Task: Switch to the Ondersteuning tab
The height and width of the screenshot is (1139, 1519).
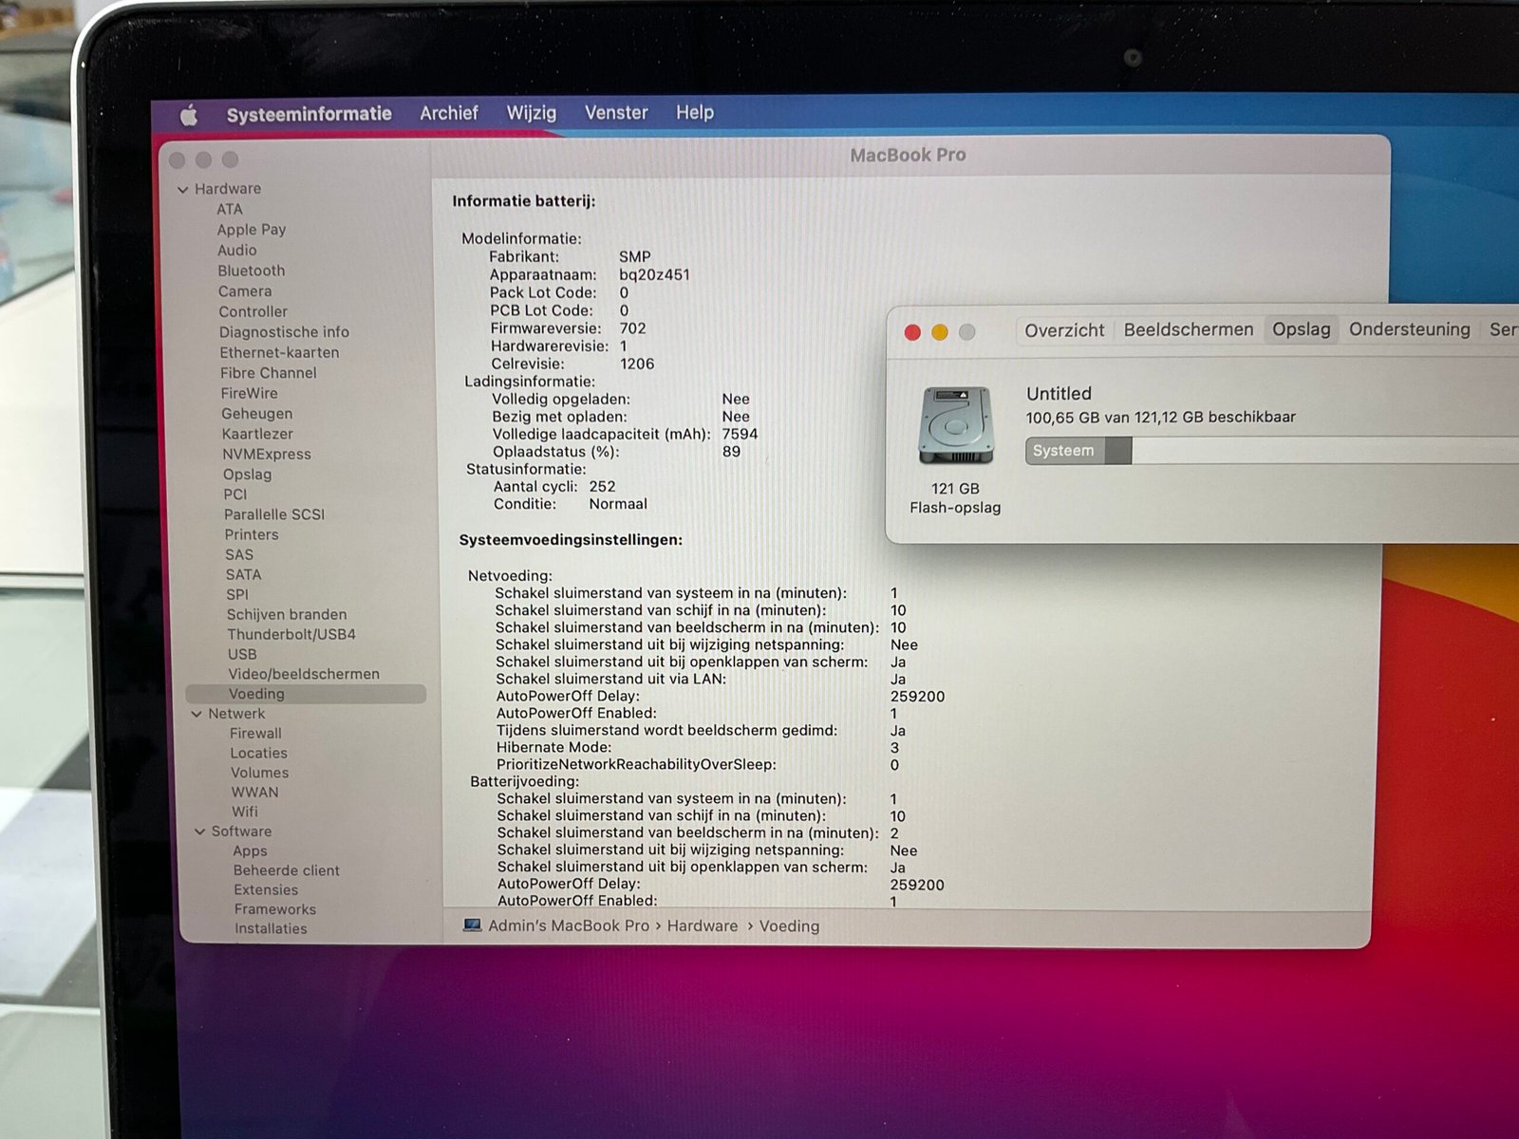Action: pos(1409,329)
